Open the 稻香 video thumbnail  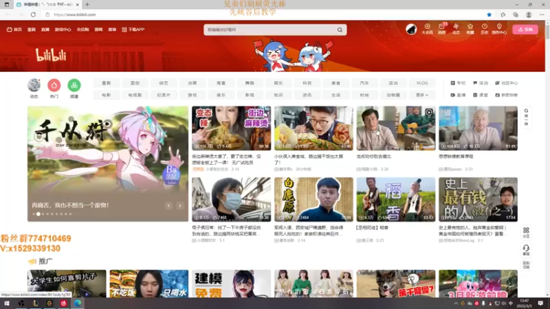click(396, 199)
